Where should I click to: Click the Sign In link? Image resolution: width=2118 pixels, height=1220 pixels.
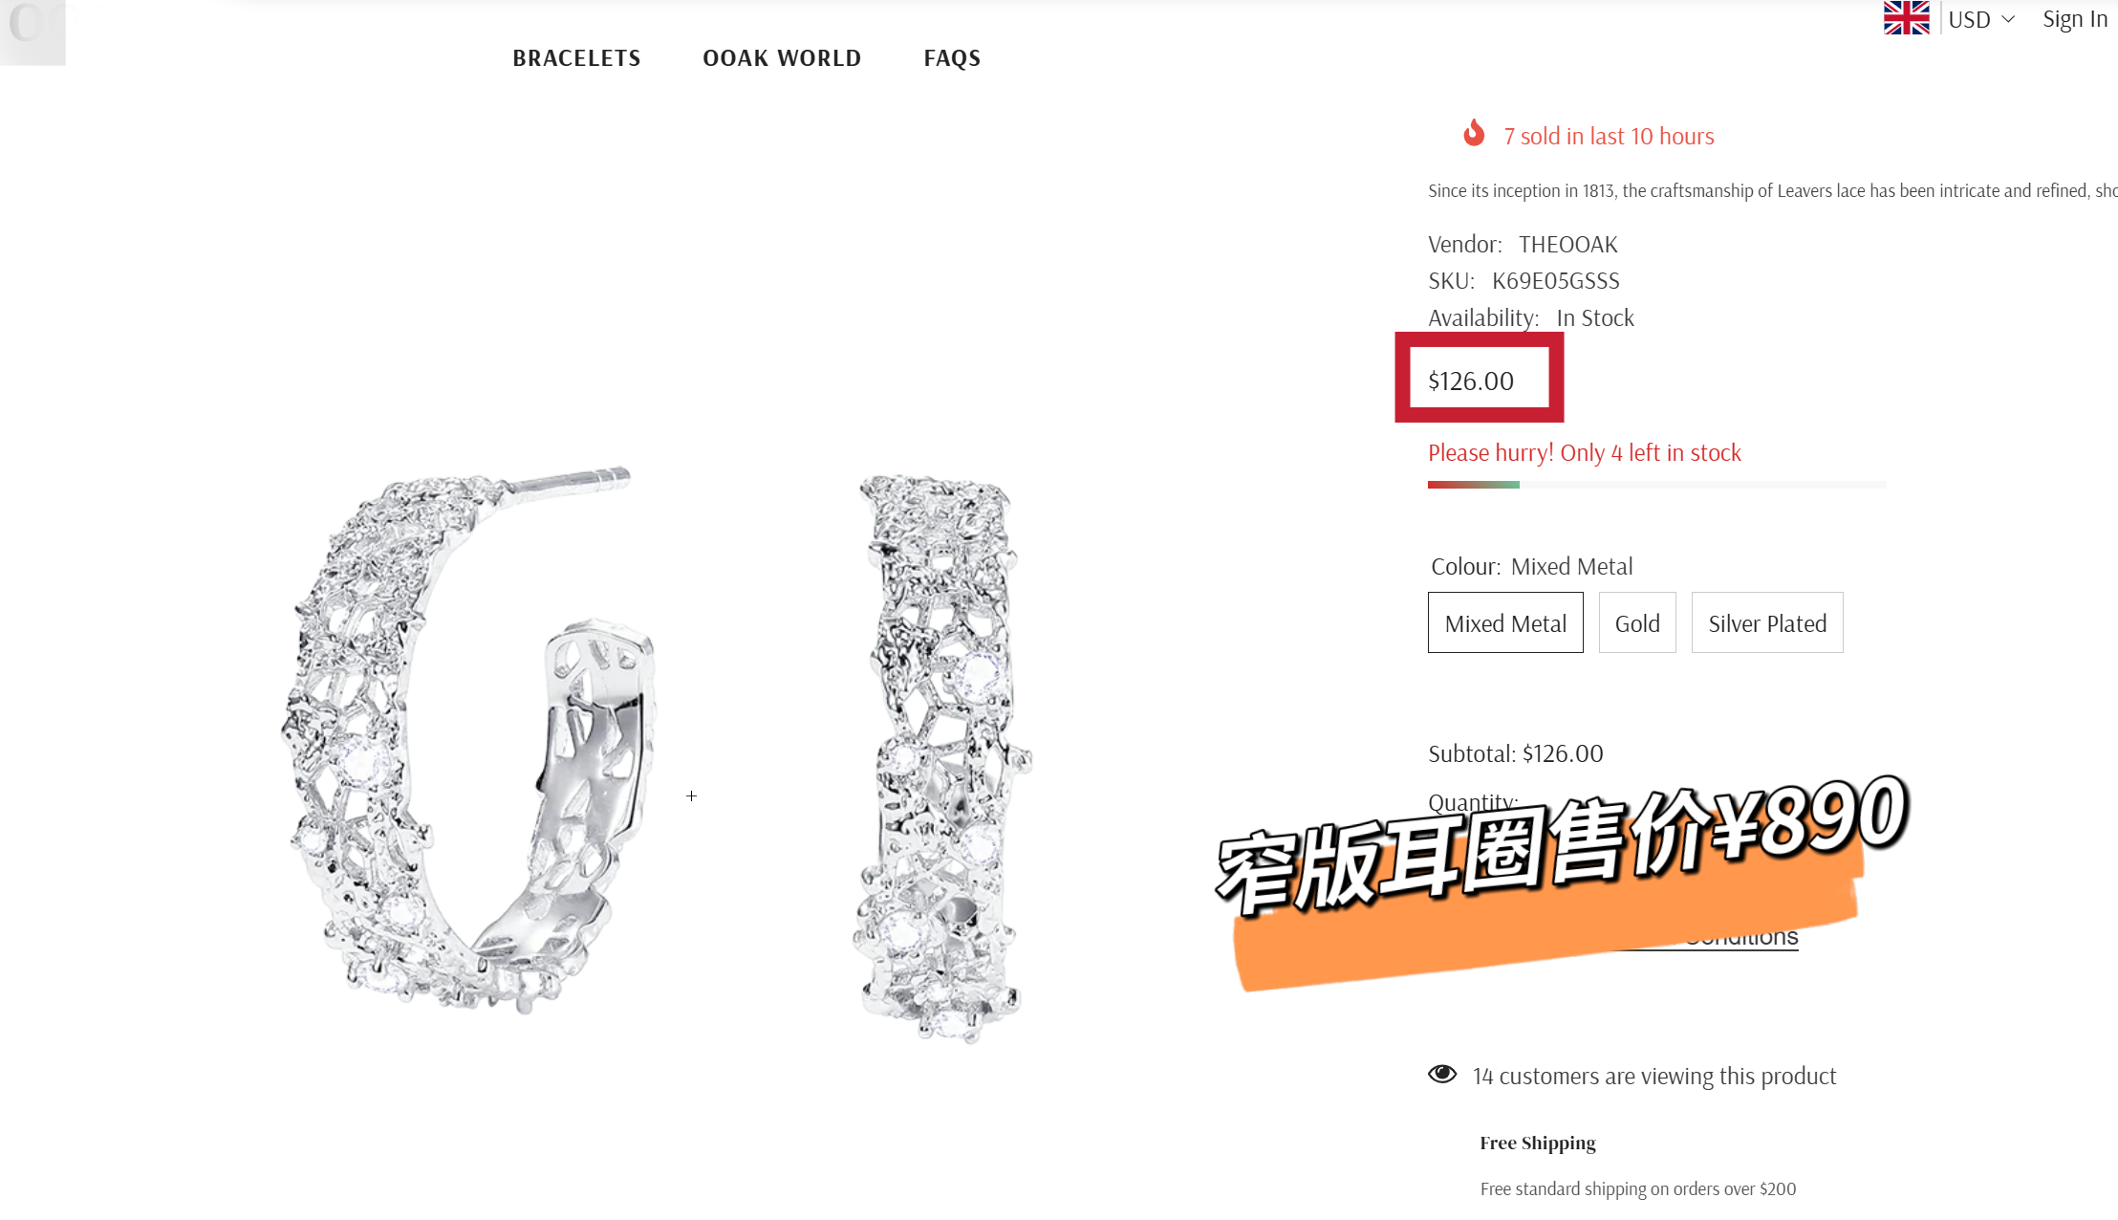(x=2074, y=19)
